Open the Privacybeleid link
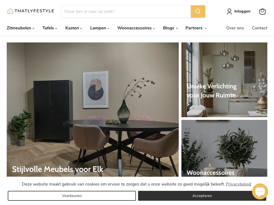 [x=238, y=184]
